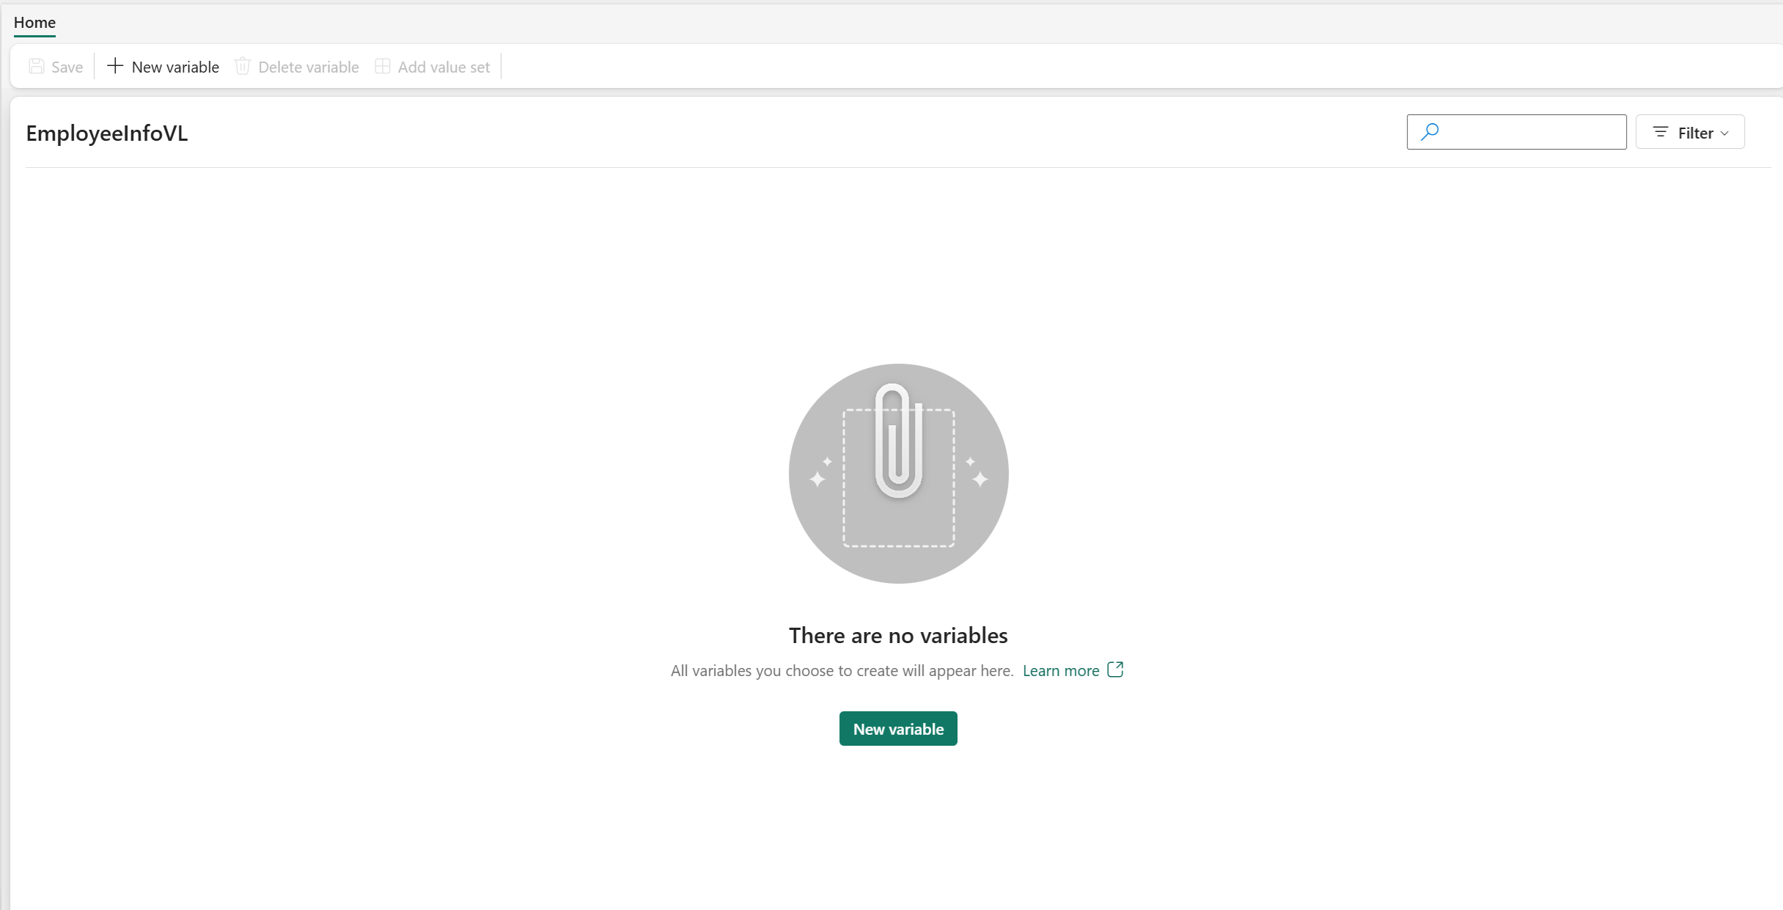1783x910 pixels.
Task: Select the New variable toolbar command
Action: coord(174,66)
